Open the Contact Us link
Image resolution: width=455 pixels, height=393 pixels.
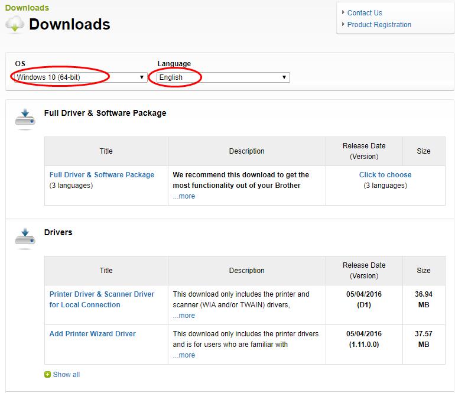tap(365, 13)
